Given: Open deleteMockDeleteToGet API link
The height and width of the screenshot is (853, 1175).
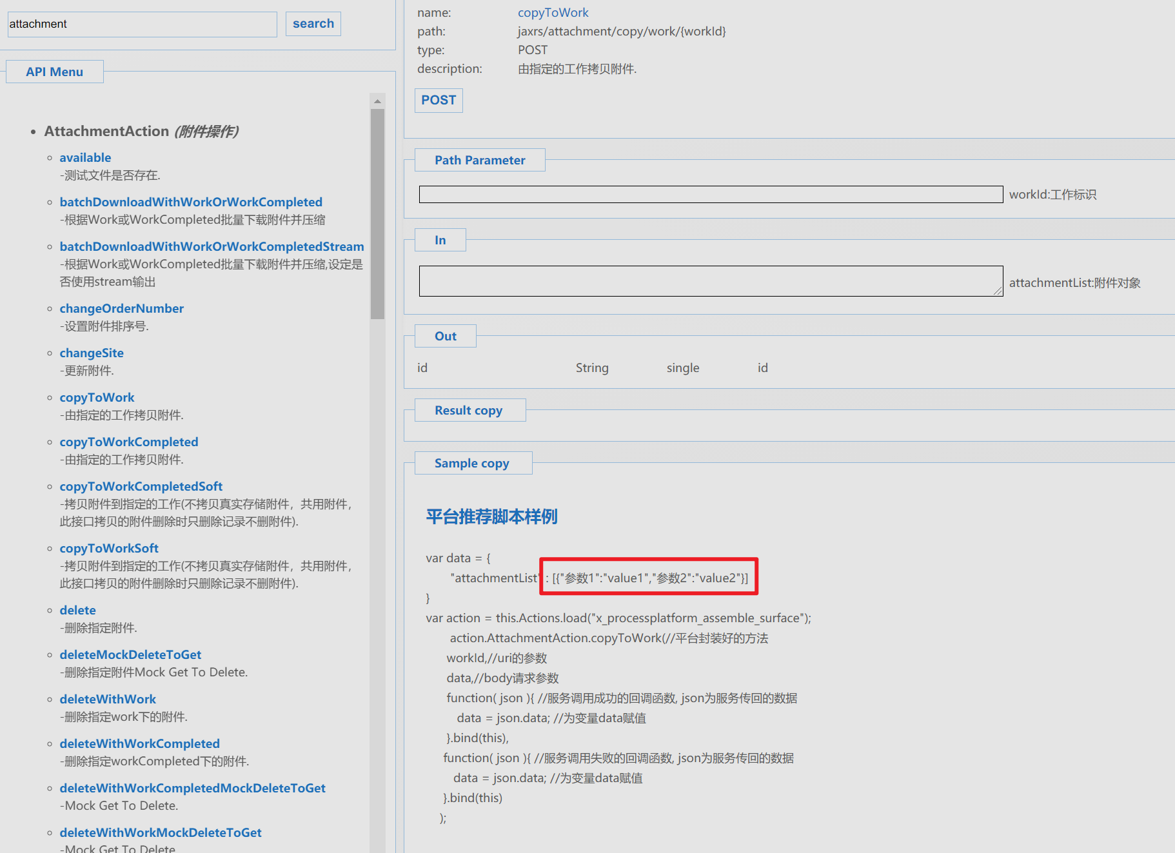Looking at the screenshot, I should coord(130,654).
